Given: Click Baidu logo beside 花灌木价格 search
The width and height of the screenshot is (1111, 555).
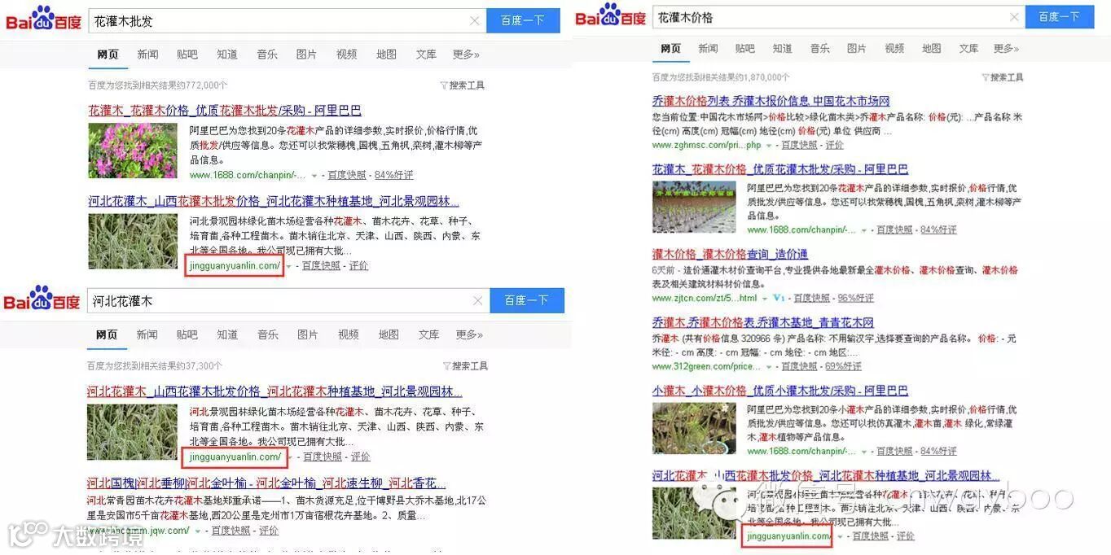Looking at the screenshot, I should coord(610,15).
